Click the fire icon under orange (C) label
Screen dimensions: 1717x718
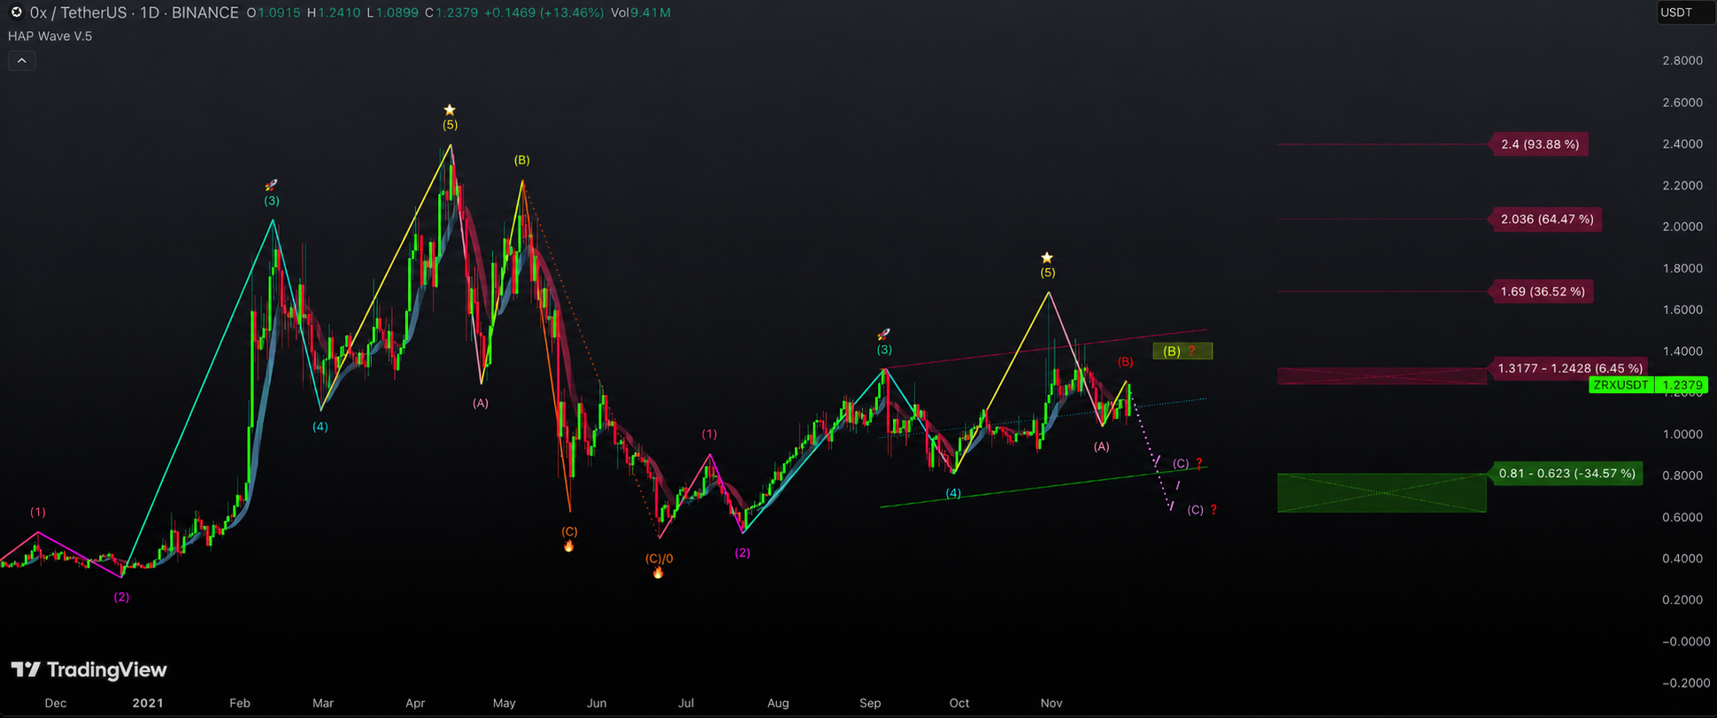pos(569,545)
